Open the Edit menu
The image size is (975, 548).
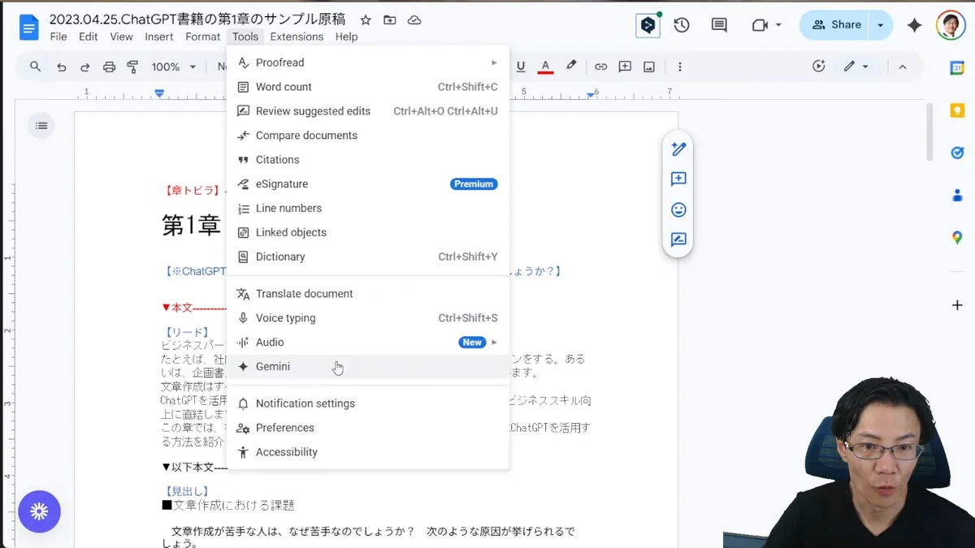pyautogui.click(x=89, y=37)
